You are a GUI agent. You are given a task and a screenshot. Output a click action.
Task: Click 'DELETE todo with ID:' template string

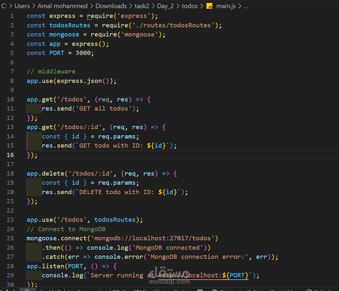[x=117, y=192]
